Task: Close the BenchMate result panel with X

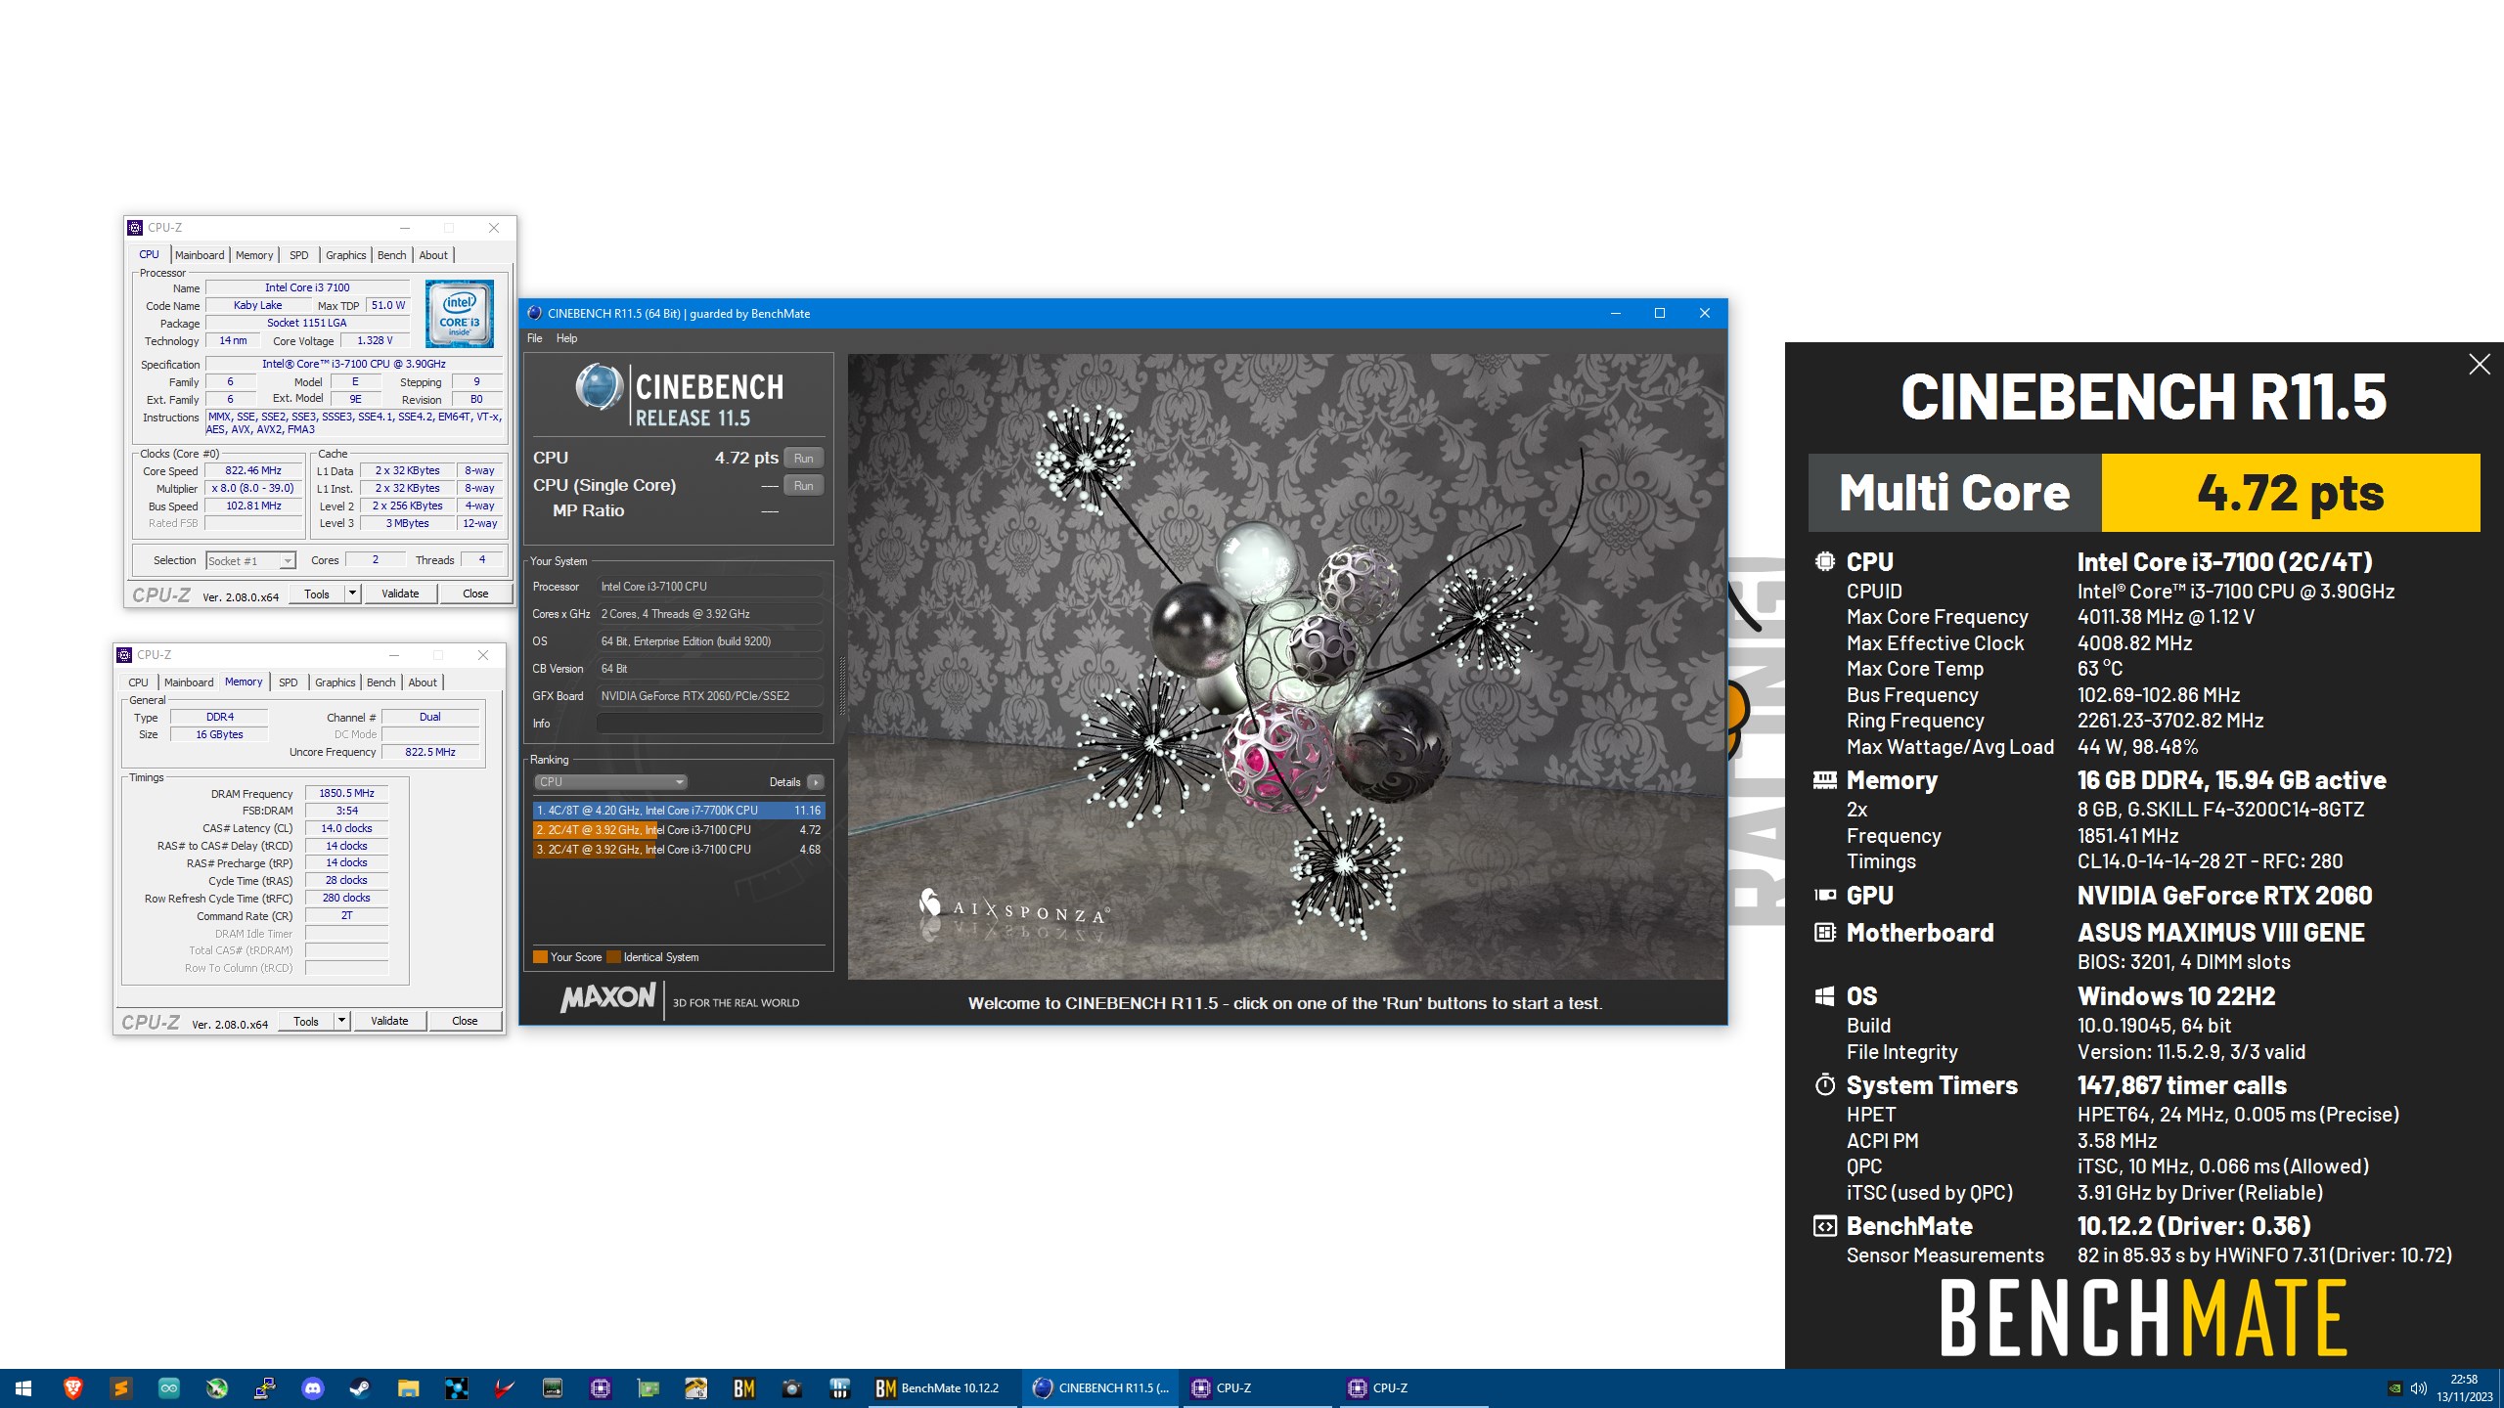Action: (x=2479, y=365)
